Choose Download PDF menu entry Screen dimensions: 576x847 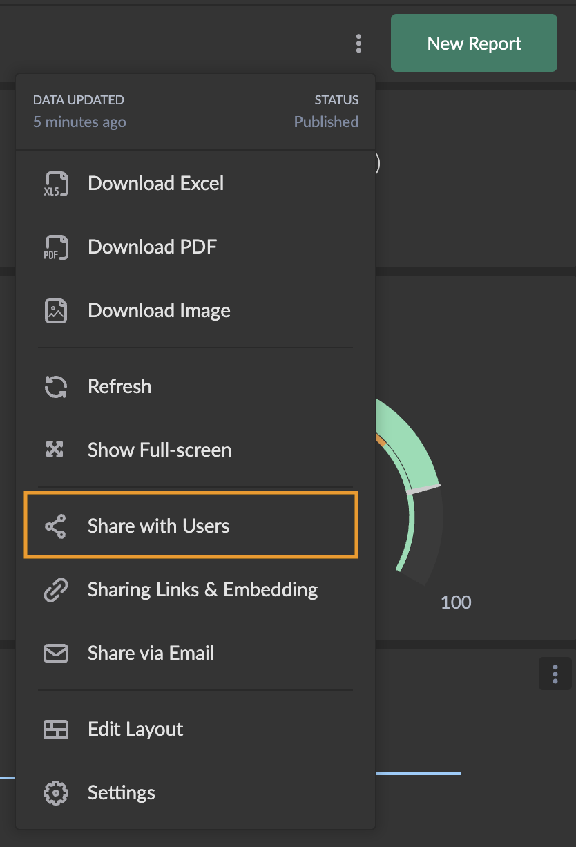point(152,247)
